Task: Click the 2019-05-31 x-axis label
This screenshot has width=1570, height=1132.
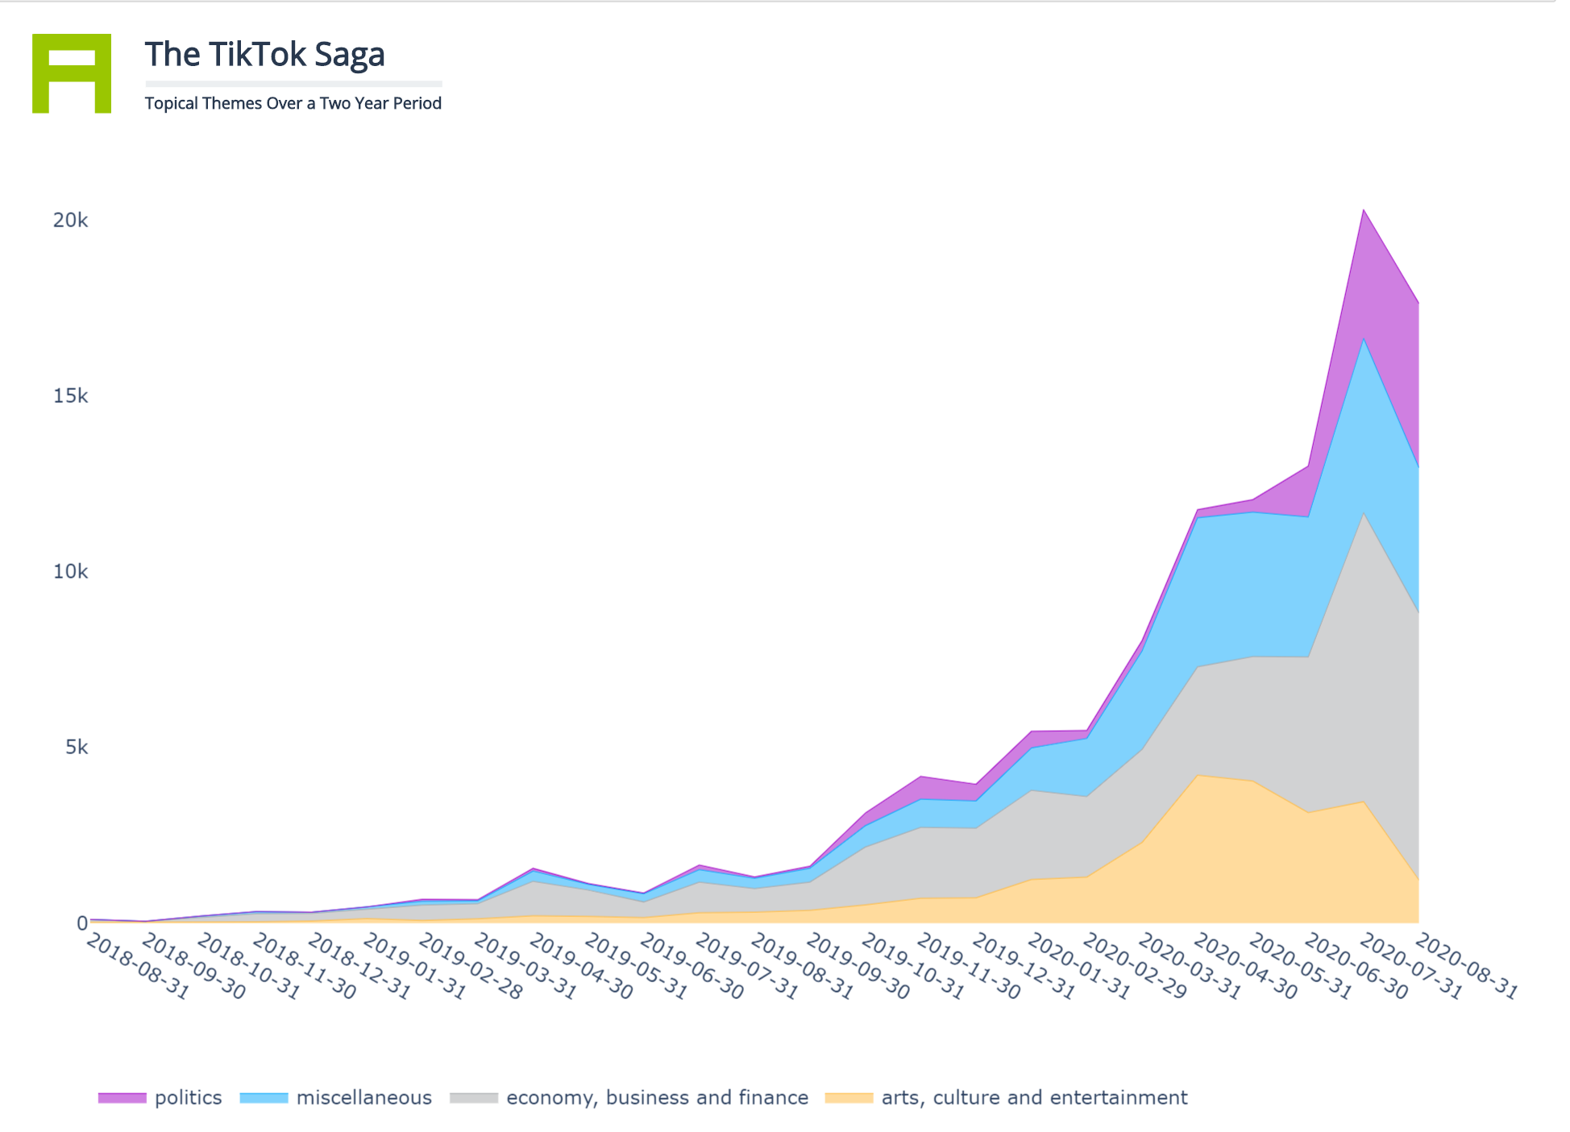Action: click(x=636, y=967)
